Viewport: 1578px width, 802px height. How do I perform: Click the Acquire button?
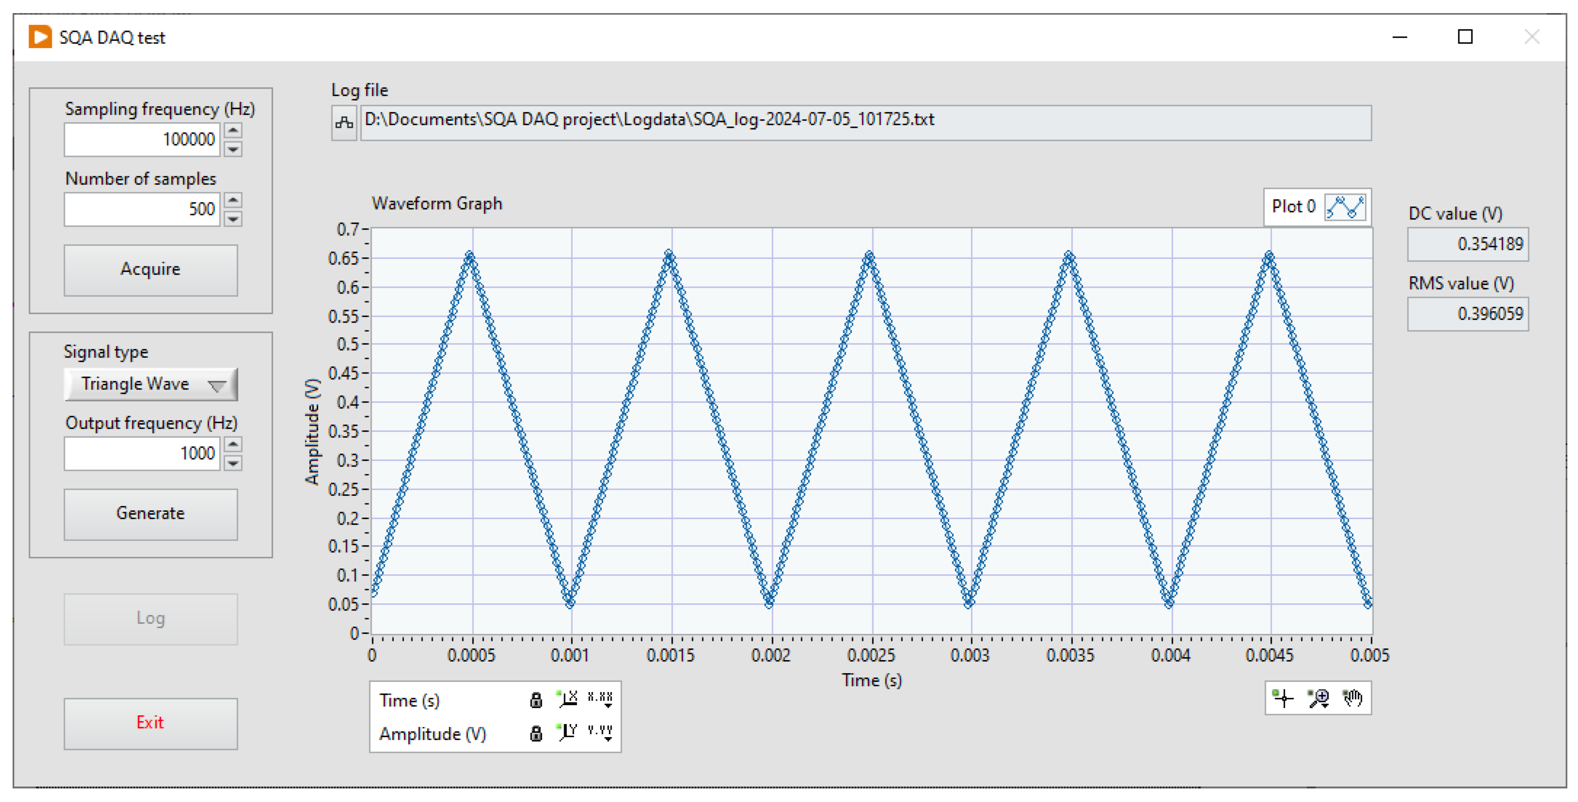(x=151, y=270)
